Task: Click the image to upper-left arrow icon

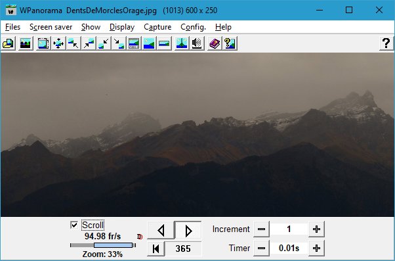Action: pos(73,43)
